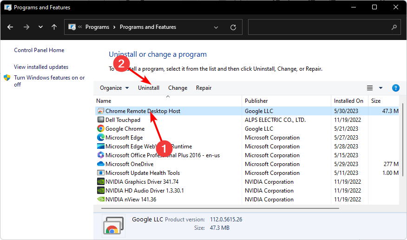Click NVIDIA HD Audio Driver icon
This screenshot has width=407, height=240.
[100, 190]
